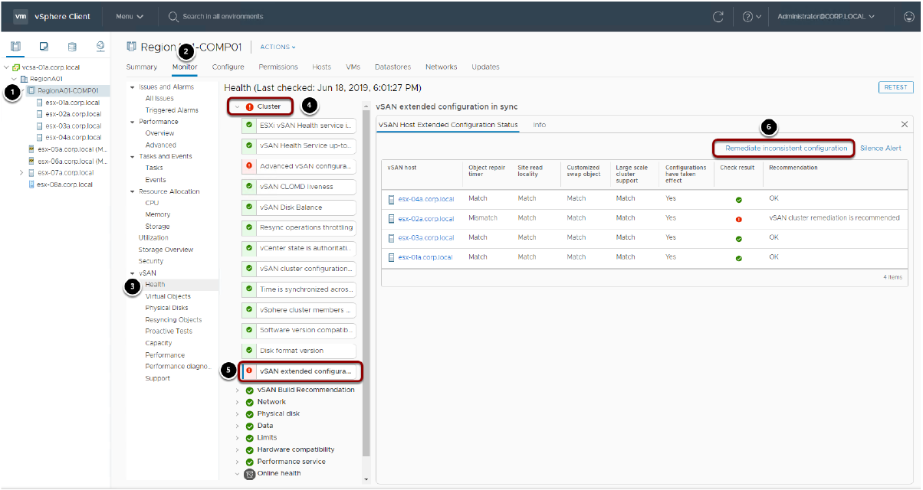This screenshot has width=923, height=490.
Task: Click the Object repair timer column header
Action: (486, 171)
